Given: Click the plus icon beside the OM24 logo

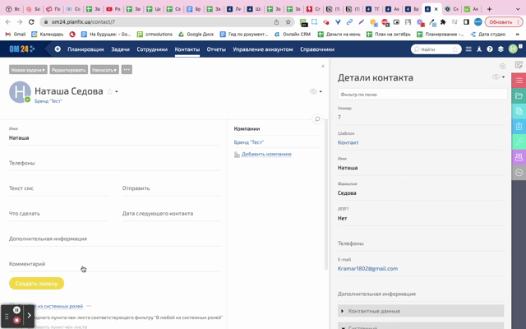Looking at the screenshot, I should point(58,49).
